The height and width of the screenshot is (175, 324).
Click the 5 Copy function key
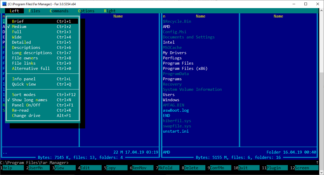(x=116, y=168)
